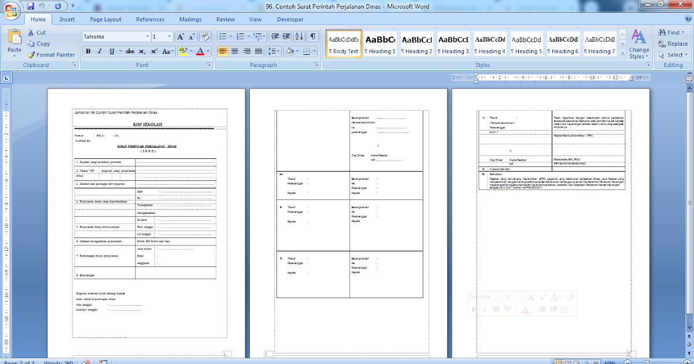Decrease paragraph indent

coord(275,36)
